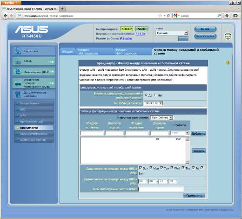Click the 'Удалить' delete rule button
The width and height of the screenshot is (242, 219).
199,151
